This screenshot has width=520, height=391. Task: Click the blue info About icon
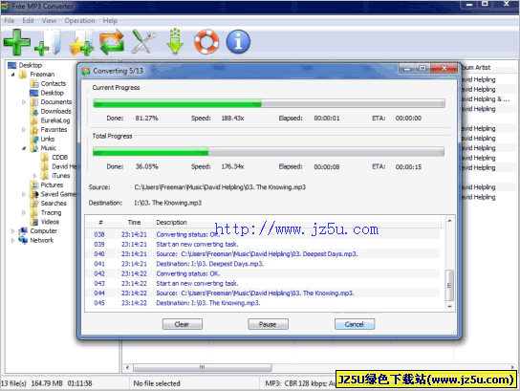(x=238, y=42)
